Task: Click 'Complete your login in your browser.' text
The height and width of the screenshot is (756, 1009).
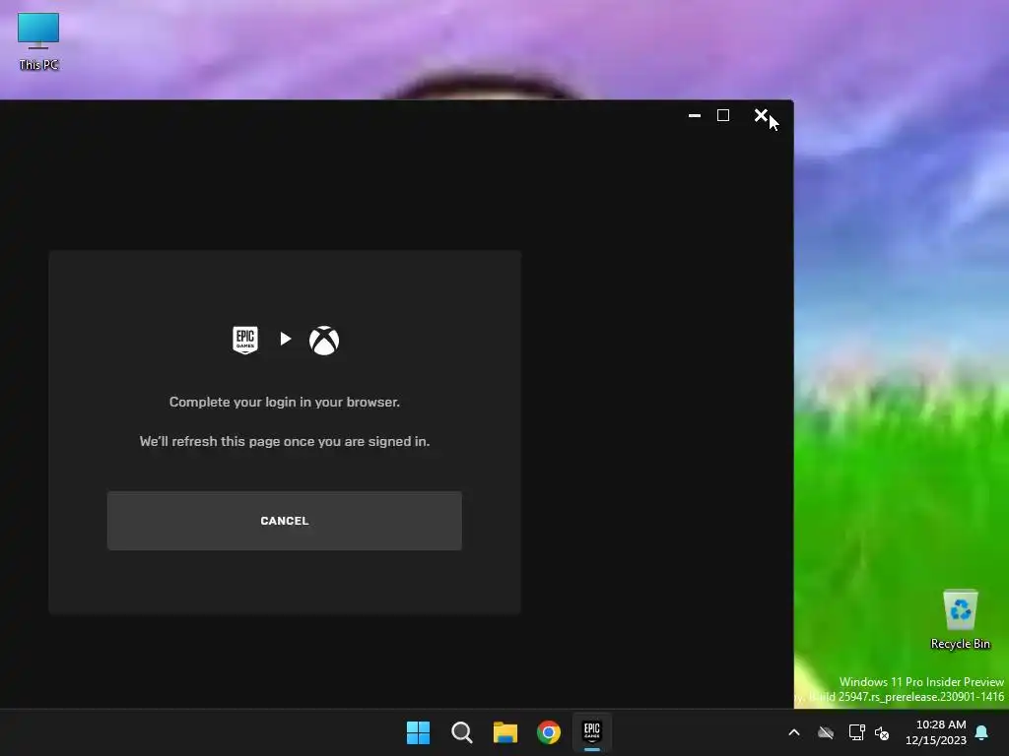Action: click(285, 403)
